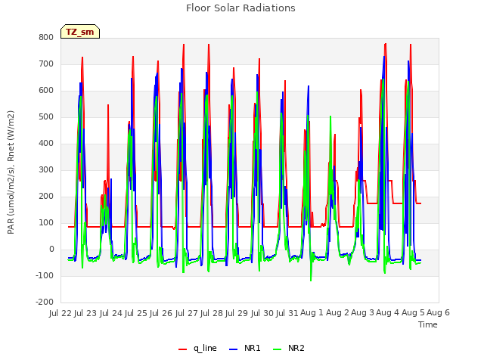Select the q_line legend entry

197,348
